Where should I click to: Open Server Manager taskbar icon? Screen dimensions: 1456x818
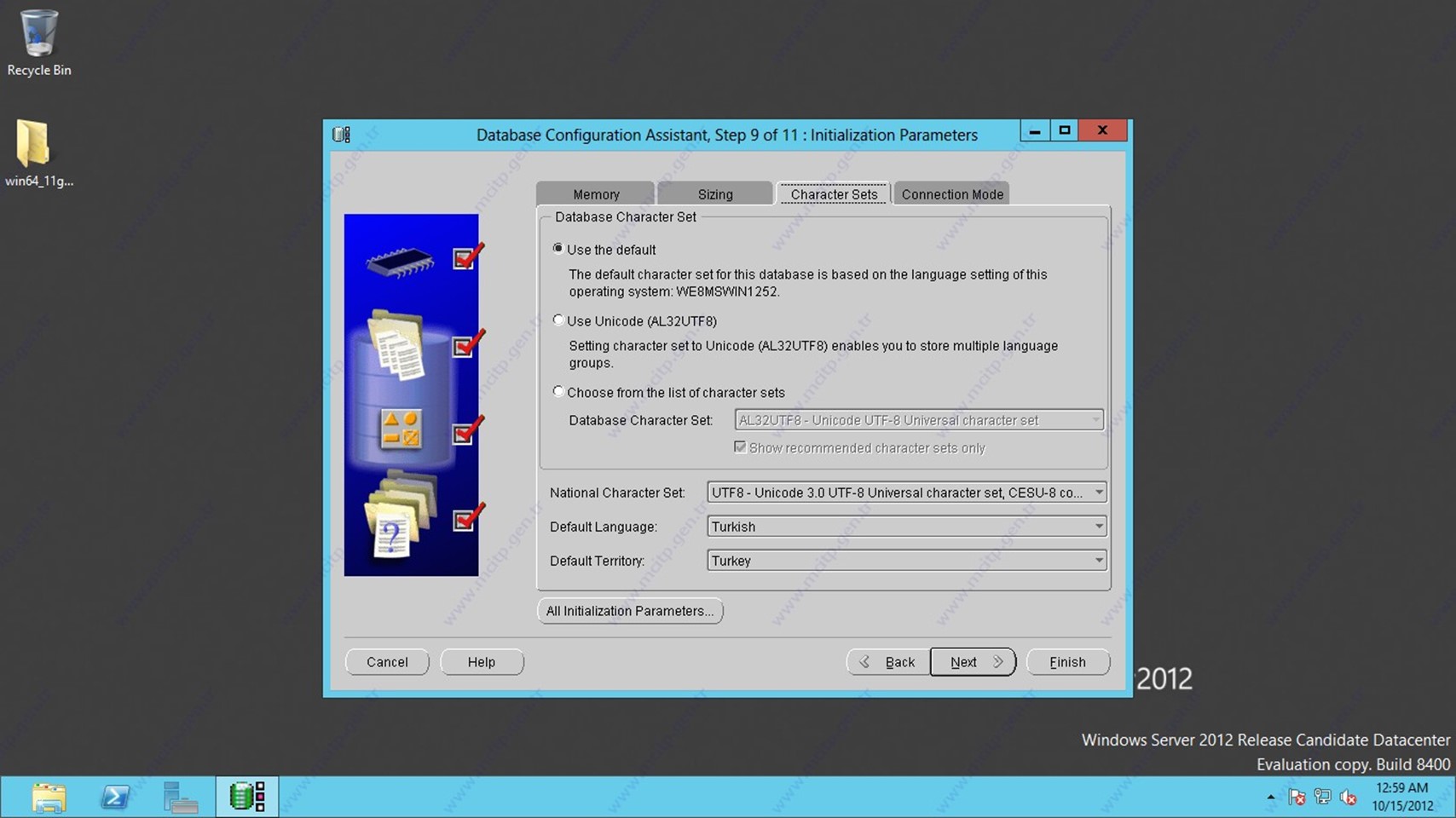(181, 798)
